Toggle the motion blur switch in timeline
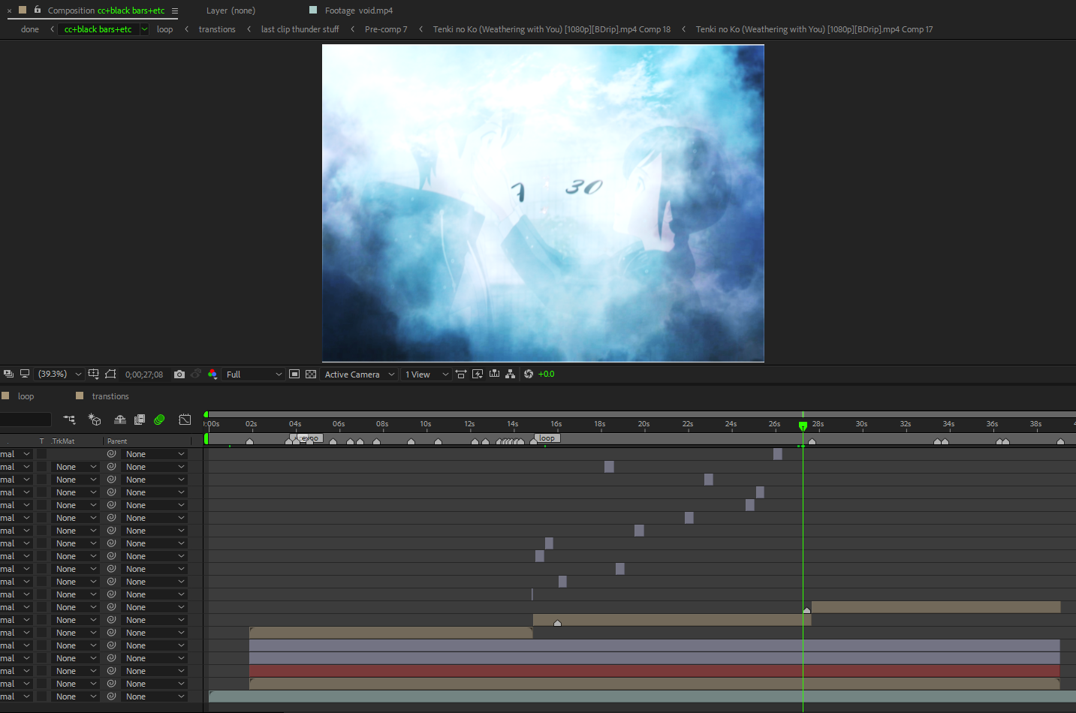The height and width of the screenshot is (713, 1076). click(159, 420)
